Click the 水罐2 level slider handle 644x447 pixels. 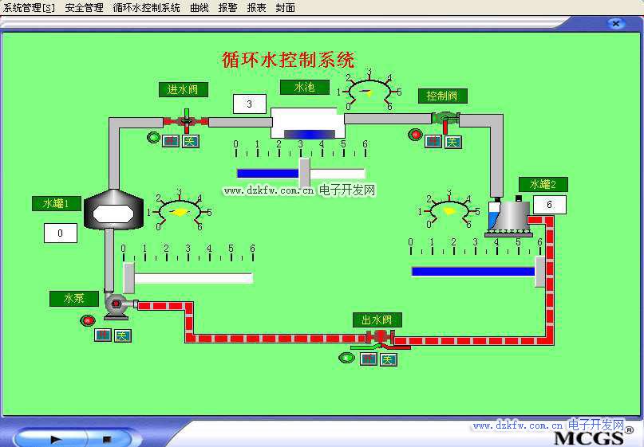[x=540, y=271]
